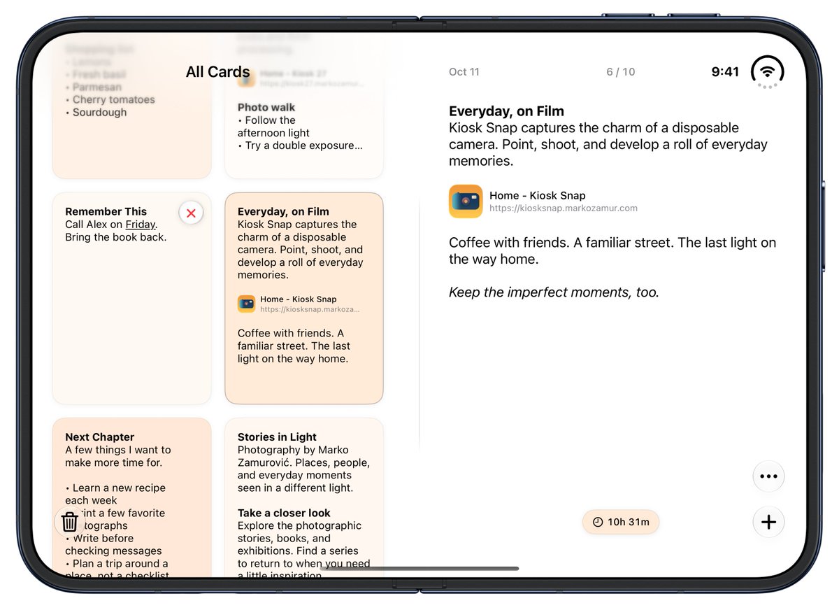This screenshot has width=839, height=610.
Task: Tap the All Cards title
Action: click(218, 72)
